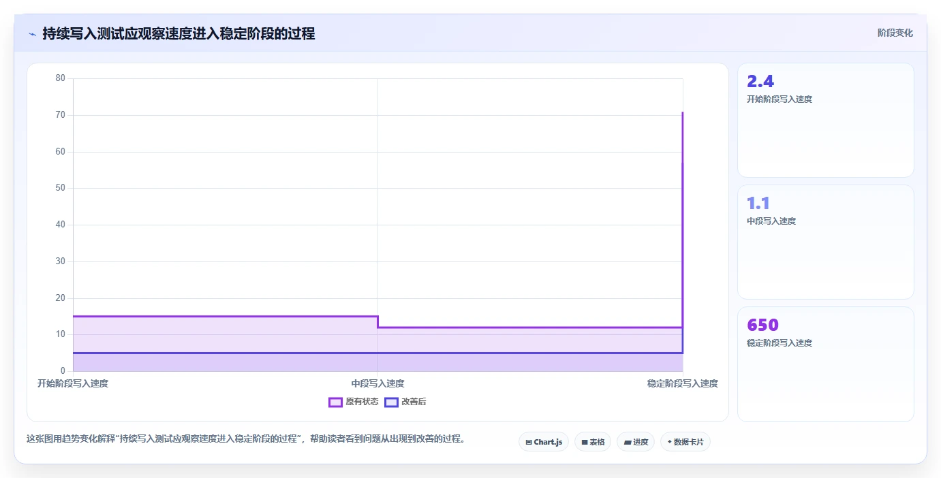941x478 pixels.
Task: Click the icon inside the 表格 chip
Action: pyautogui.click(x=585, y=443)
